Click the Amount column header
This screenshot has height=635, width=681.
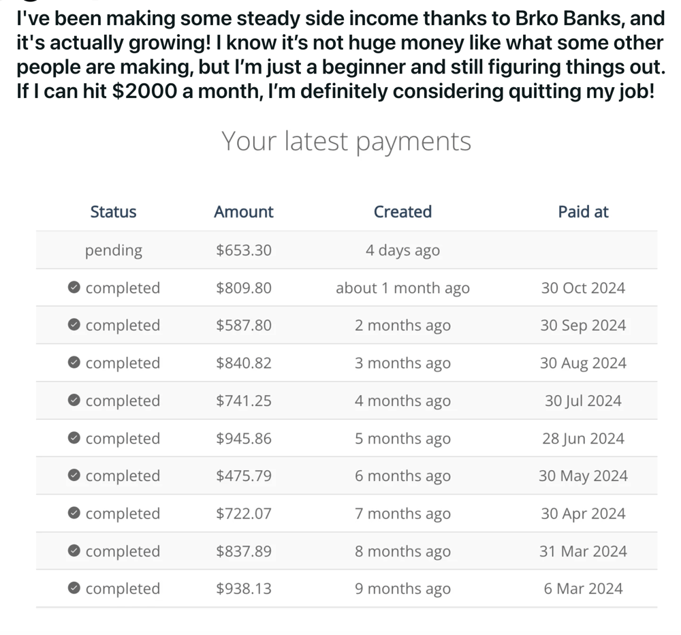[x=244, y=212]
